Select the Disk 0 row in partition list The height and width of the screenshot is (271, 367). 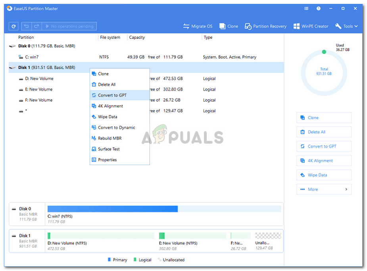click(146, 46)
